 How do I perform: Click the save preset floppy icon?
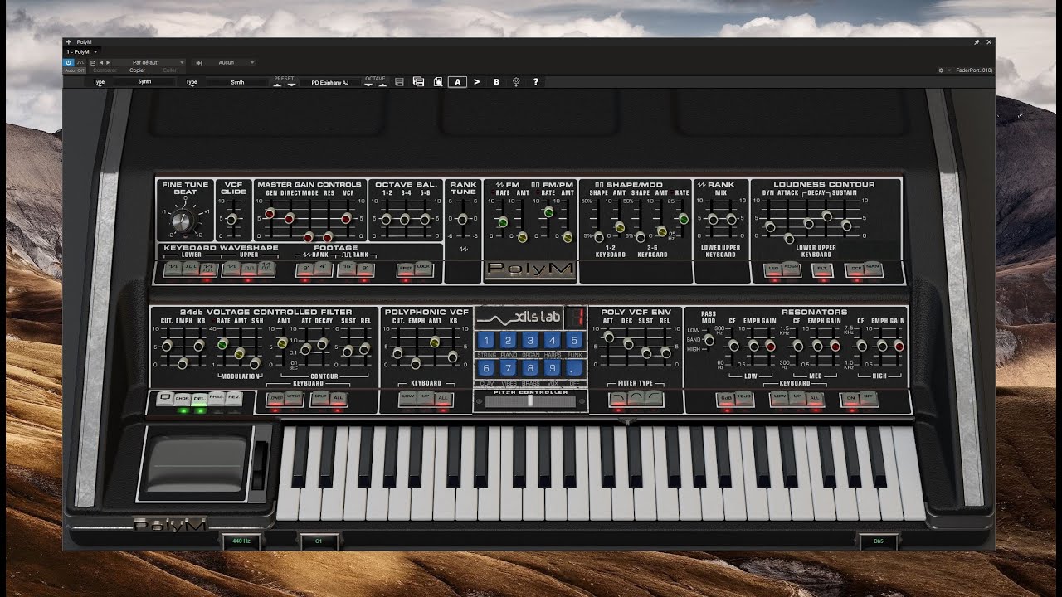(x=400, y=82)
